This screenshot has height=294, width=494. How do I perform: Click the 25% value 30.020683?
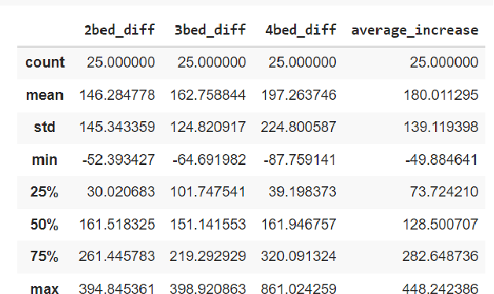click(x=121, y=192)
